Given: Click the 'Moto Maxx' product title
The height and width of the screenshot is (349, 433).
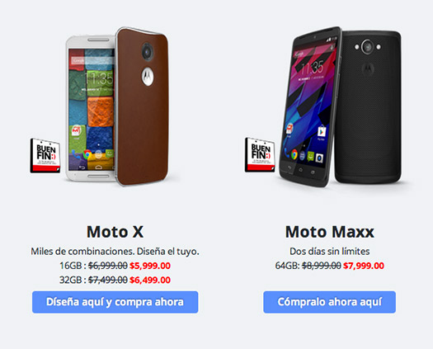Looking at the screenshot, I should (x=330, y=232).
